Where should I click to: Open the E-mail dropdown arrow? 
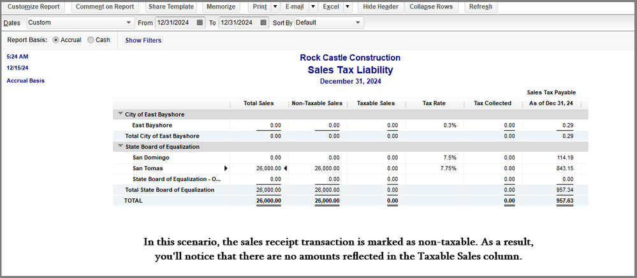pyautogui.click(x=313, y=7)
